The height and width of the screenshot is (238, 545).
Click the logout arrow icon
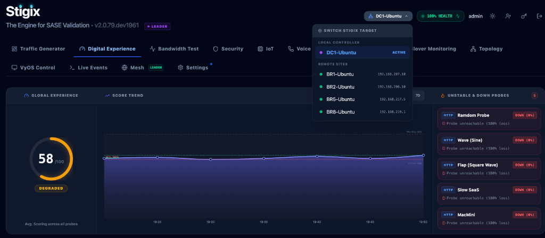pos(539,16)
